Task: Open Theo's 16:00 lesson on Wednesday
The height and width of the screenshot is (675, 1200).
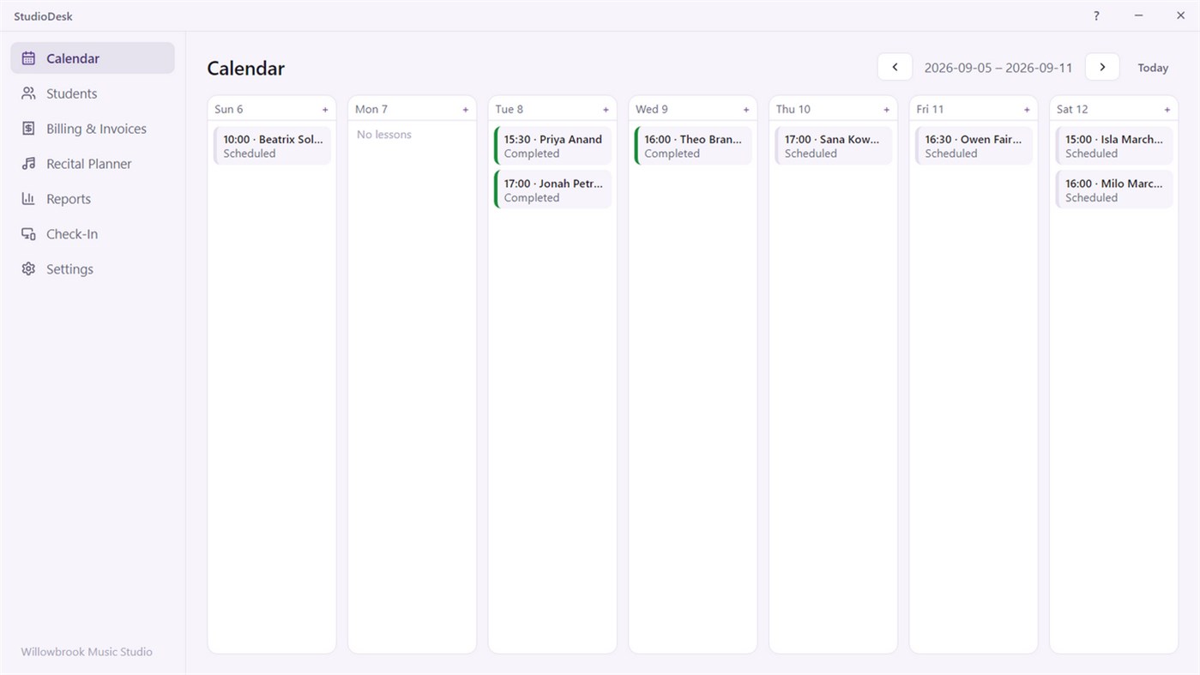Action: coord(693,146)
